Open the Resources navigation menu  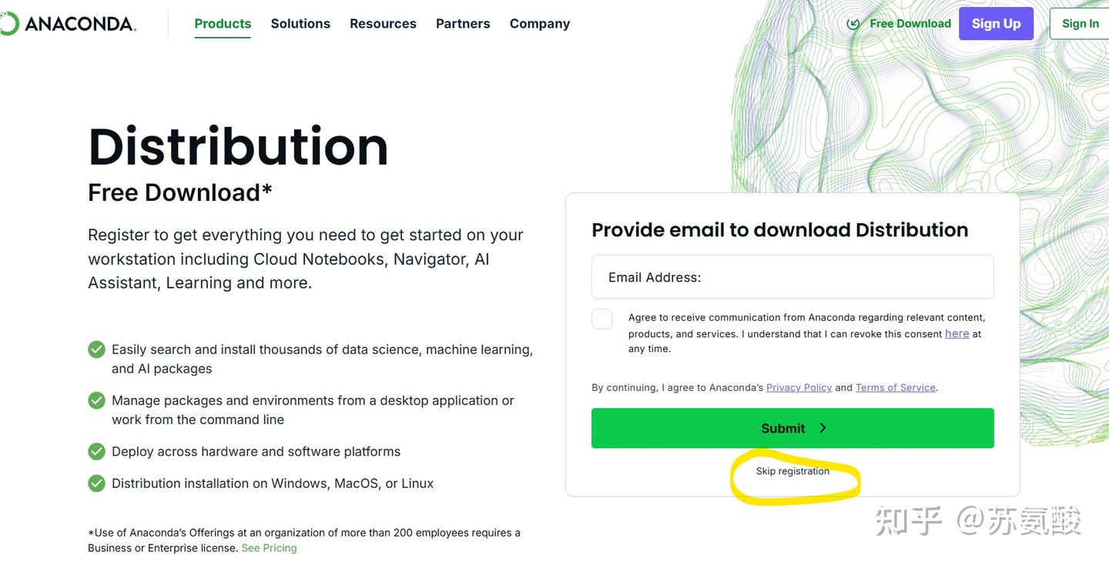[x=383, y=24]
